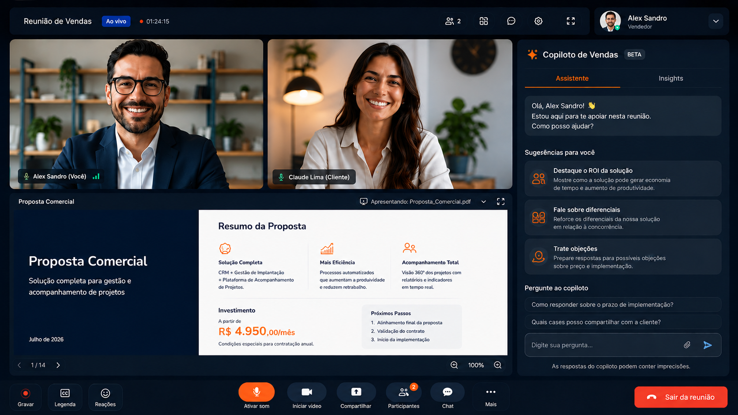
Task: Zoom in on the presentation
Action: [498, 365]
